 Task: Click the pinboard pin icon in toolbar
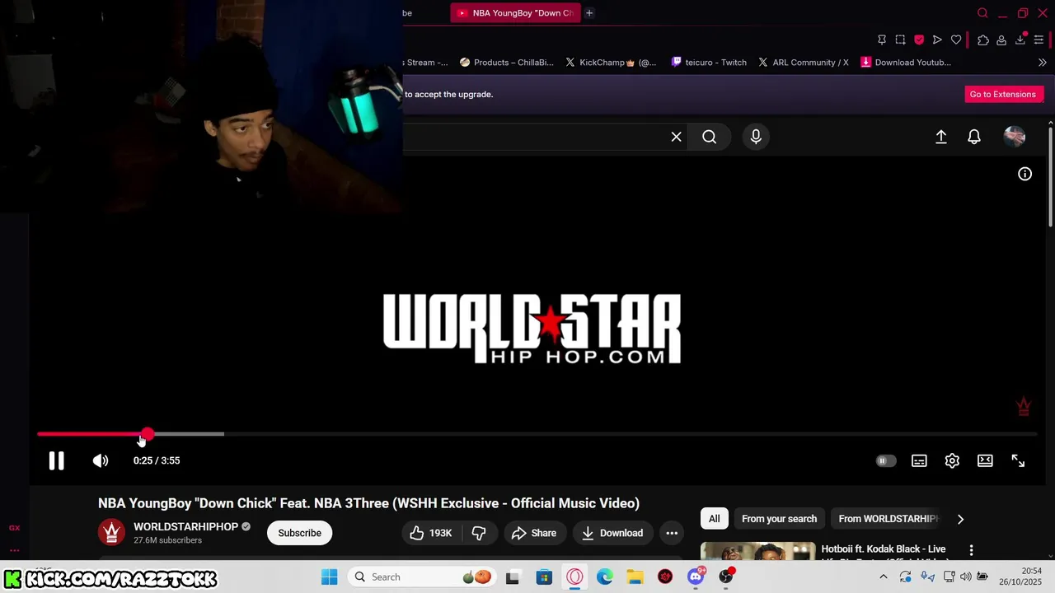(x=882, y=40)
